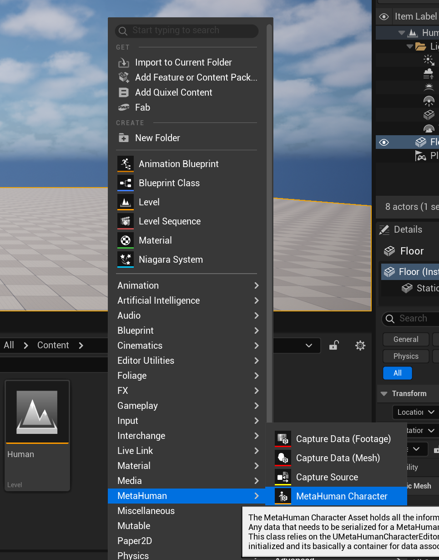Click the search field in create menu

coord(187,31)
